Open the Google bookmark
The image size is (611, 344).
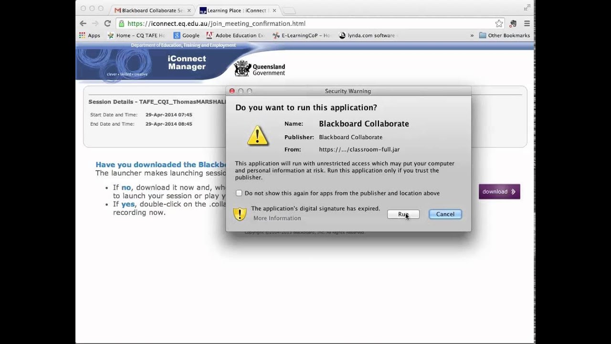[187, 35]
